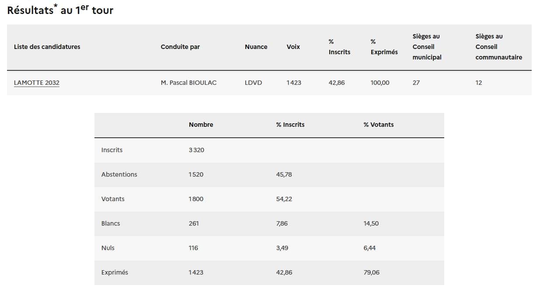
Task: Click the 'Conduite par' column header
Action: click(x=180, y=47)
